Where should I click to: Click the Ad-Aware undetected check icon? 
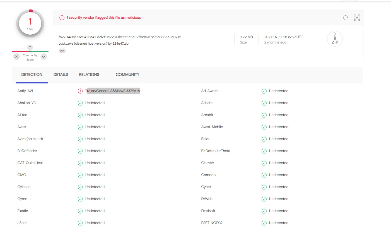point(264,91)
